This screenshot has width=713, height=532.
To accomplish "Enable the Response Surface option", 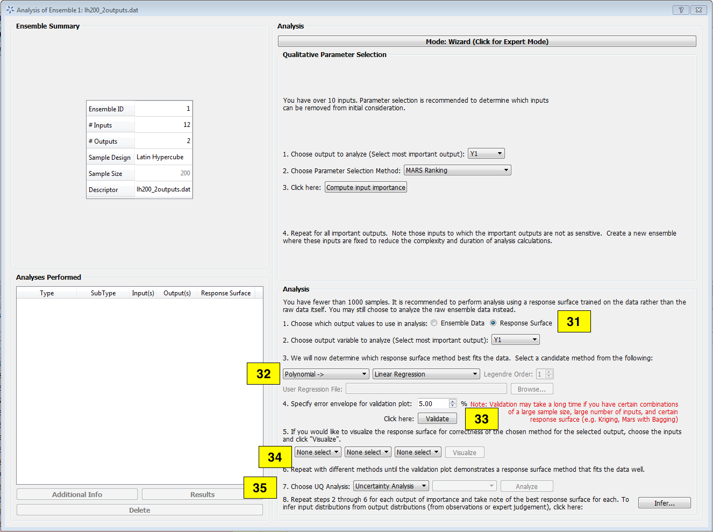I will 493,323.
